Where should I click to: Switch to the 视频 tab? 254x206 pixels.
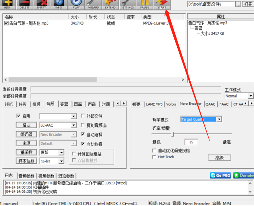[36, 104]
